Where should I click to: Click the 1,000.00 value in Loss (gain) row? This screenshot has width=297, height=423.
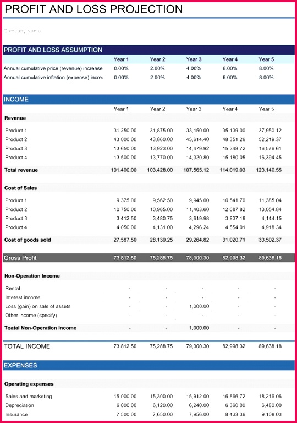tap(199, 306)
